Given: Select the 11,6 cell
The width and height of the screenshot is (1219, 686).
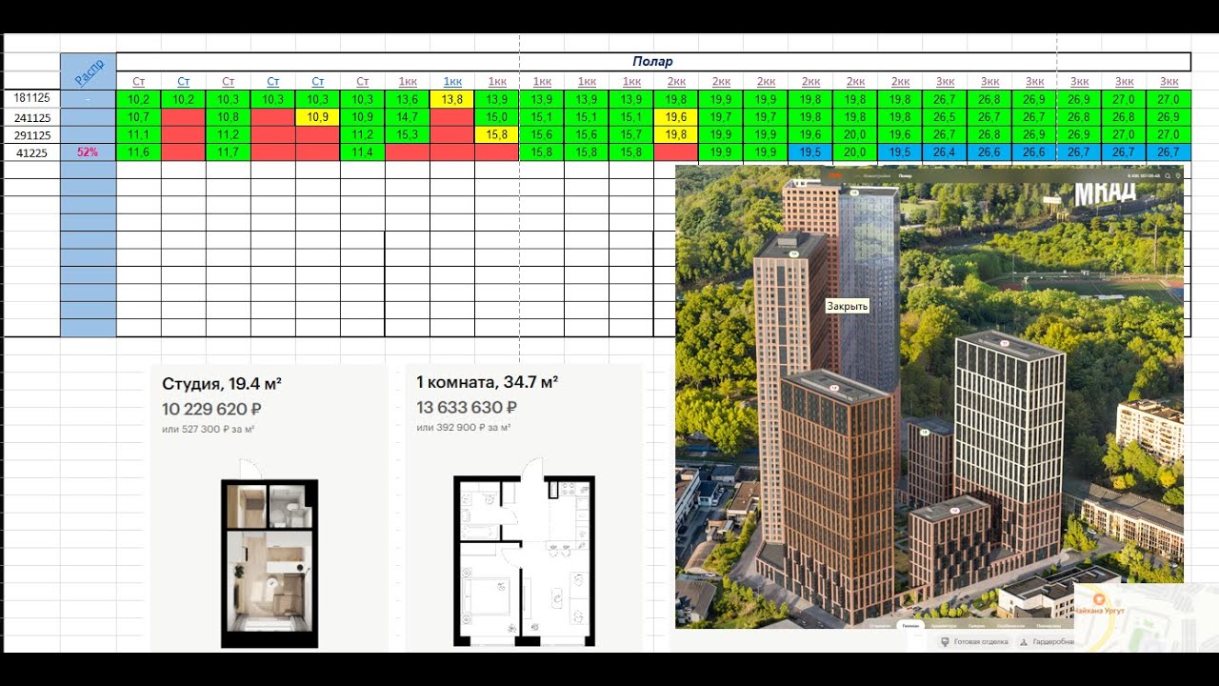Looking at the screenshot, I should coord(139,152).
